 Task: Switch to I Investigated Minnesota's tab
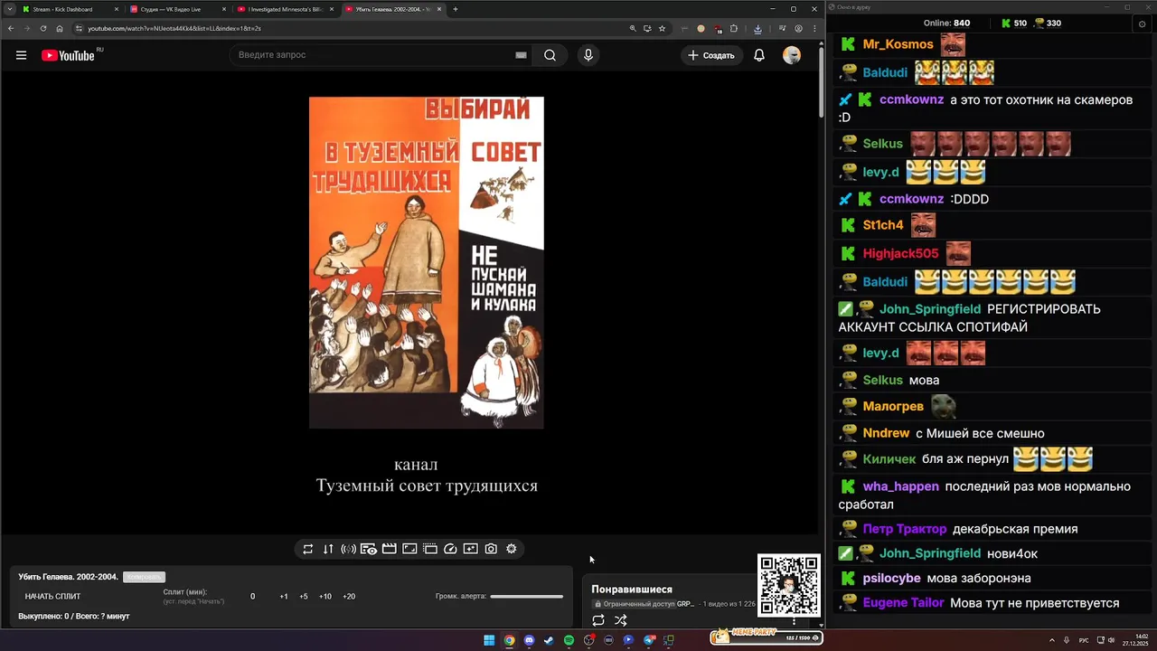point(285,9)
